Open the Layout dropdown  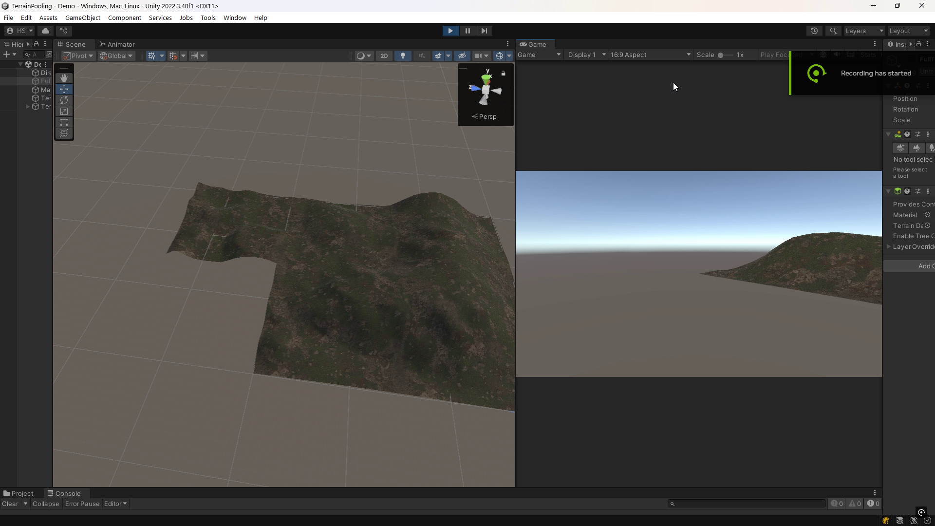tap(909, 31)
